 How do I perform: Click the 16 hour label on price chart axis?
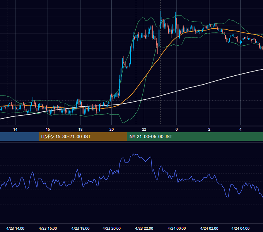48,130
